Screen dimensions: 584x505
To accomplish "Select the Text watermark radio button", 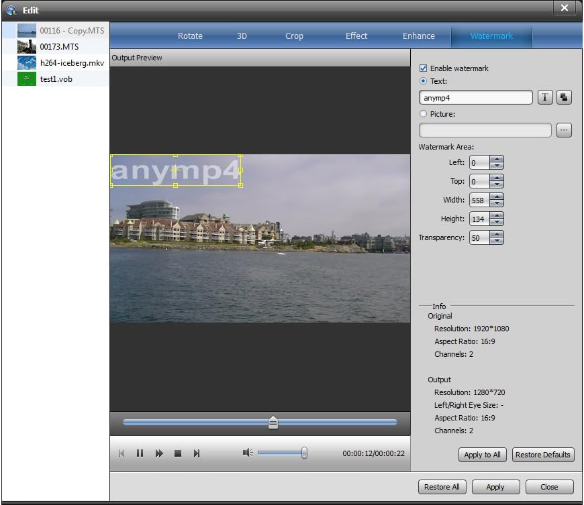I will (x=424, y=81).
